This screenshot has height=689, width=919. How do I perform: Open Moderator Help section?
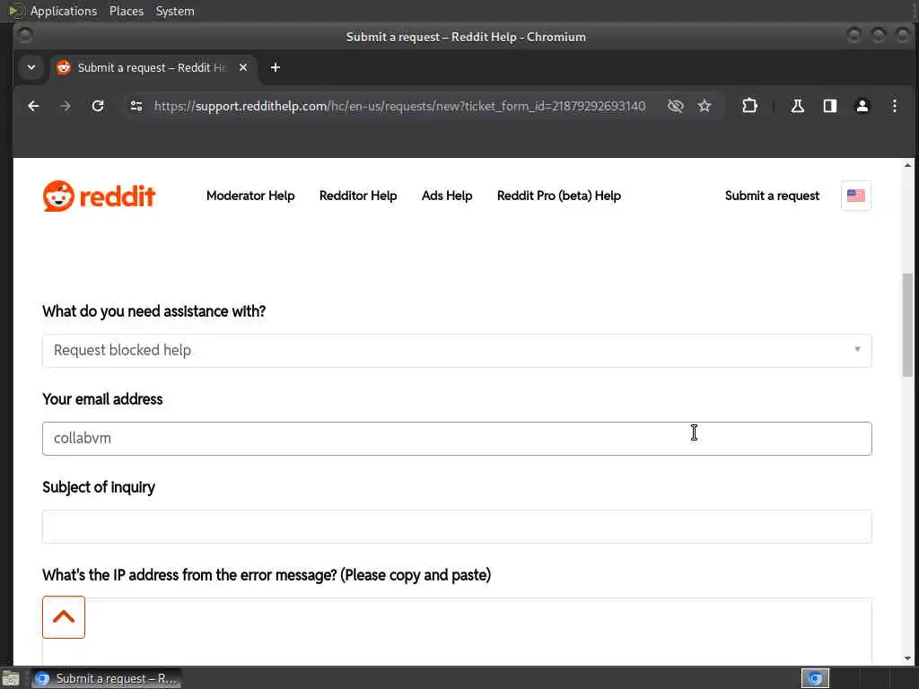pos(250,196)
